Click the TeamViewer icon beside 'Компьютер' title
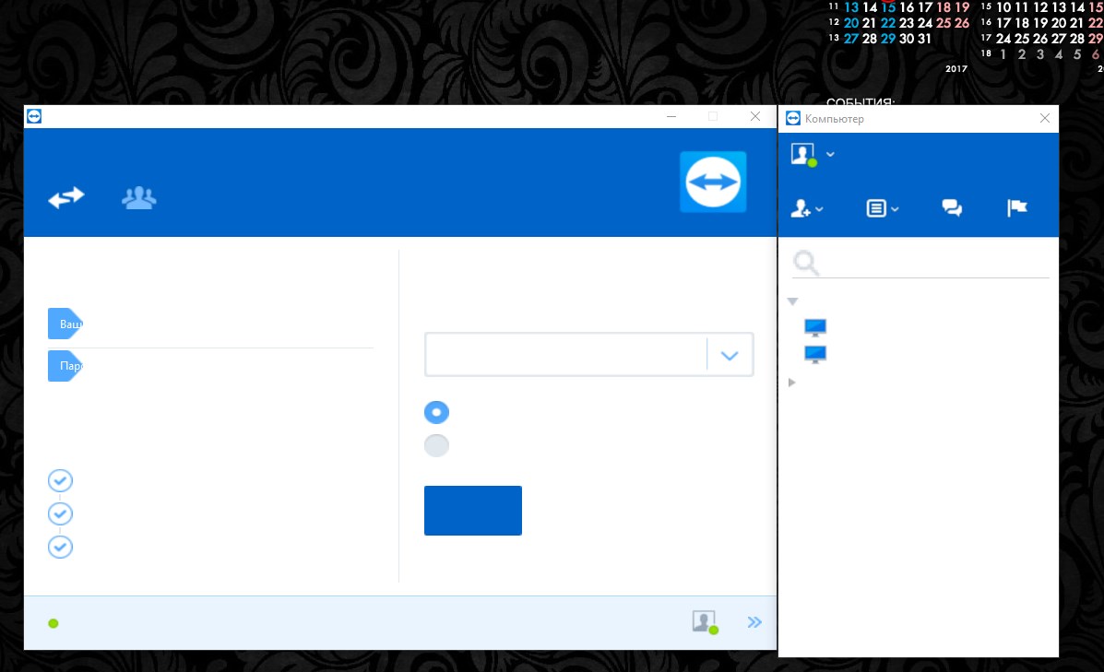Image resolution: width=1104 pixels, height=672 pixels. click(x=793, y=118)
